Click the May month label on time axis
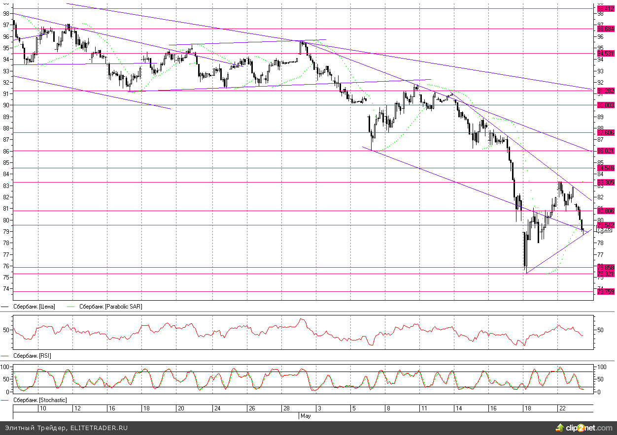This screenshot has height=435, width=617. [x=306, y=416]
